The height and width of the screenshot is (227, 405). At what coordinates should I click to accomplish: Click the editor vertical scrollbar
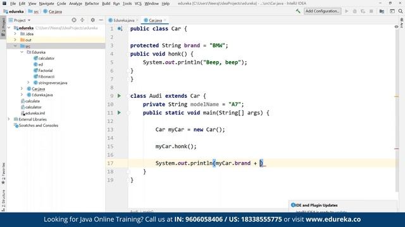397,111
